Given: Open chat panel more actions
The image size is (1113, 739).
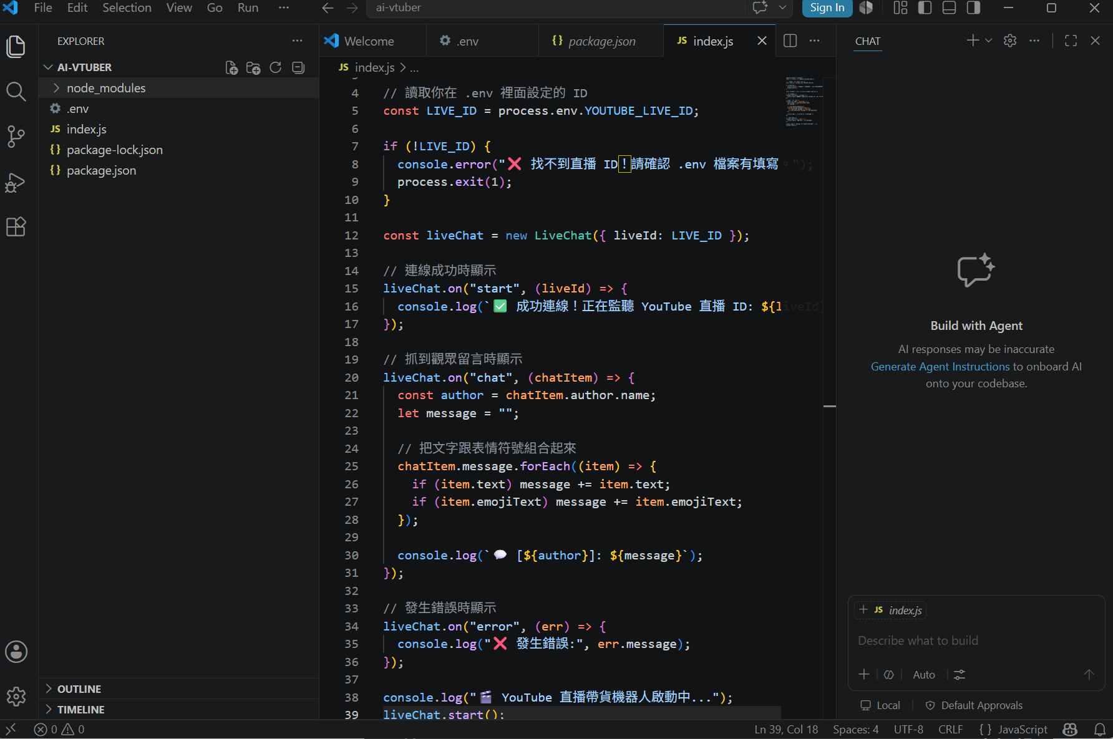Looking at the screenshot, I should point(1034,41).
